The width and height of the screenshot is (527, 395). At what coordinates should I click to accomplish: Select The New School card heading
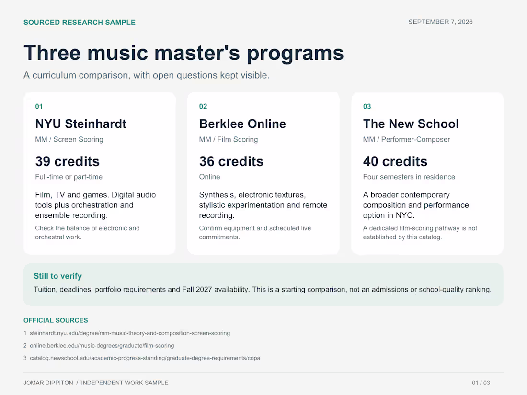coord(411,124)
